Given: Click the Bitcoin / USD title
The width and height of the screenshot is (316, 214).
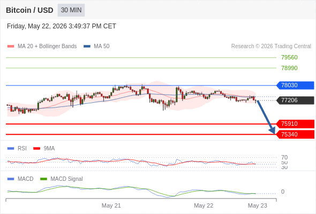Looking at the screenshot, I should click(x=29, y=10).
